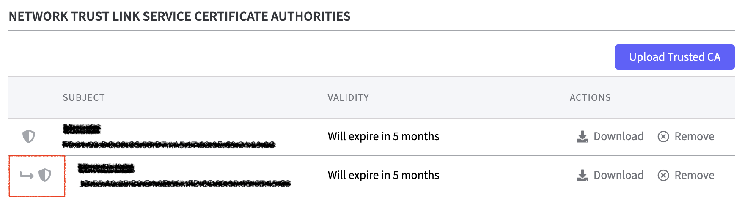742x211 pixels.
Task: Click the circled X icon in the second row
Action: (663, 176)
